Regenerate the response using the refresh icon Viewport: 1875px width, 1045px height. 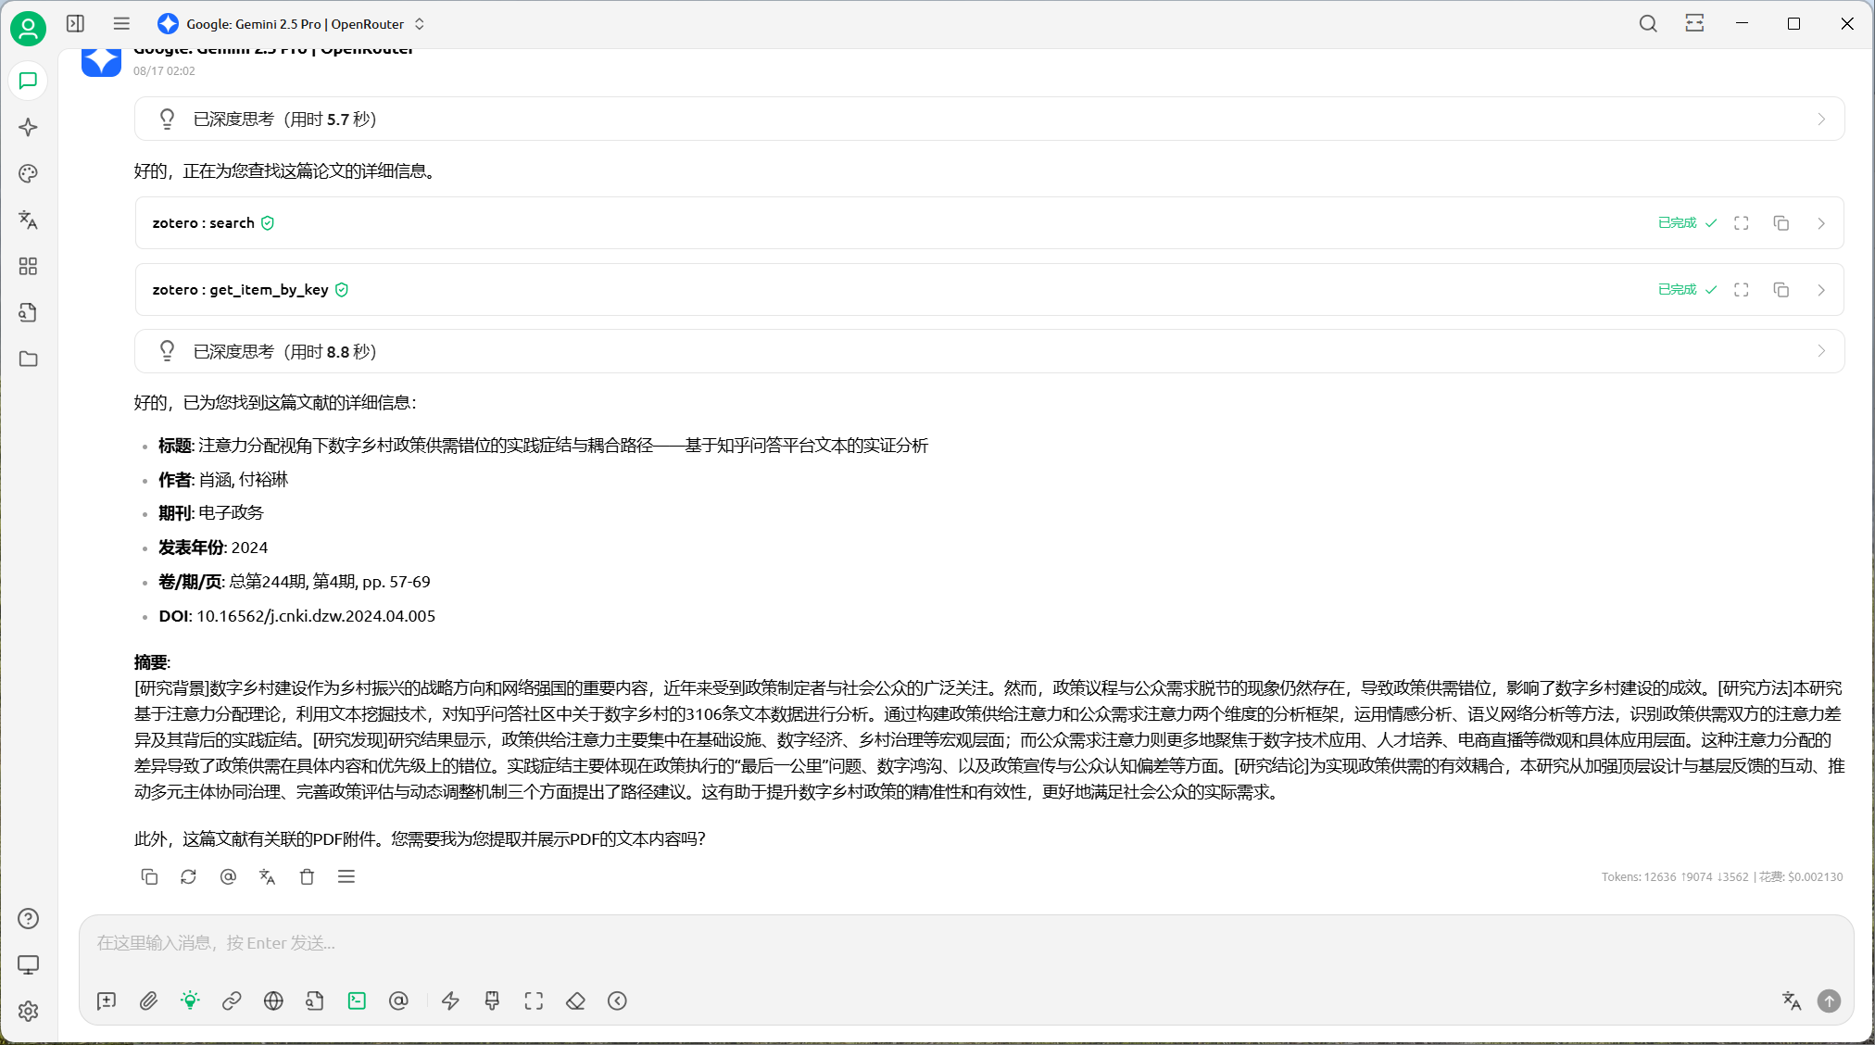188,876
